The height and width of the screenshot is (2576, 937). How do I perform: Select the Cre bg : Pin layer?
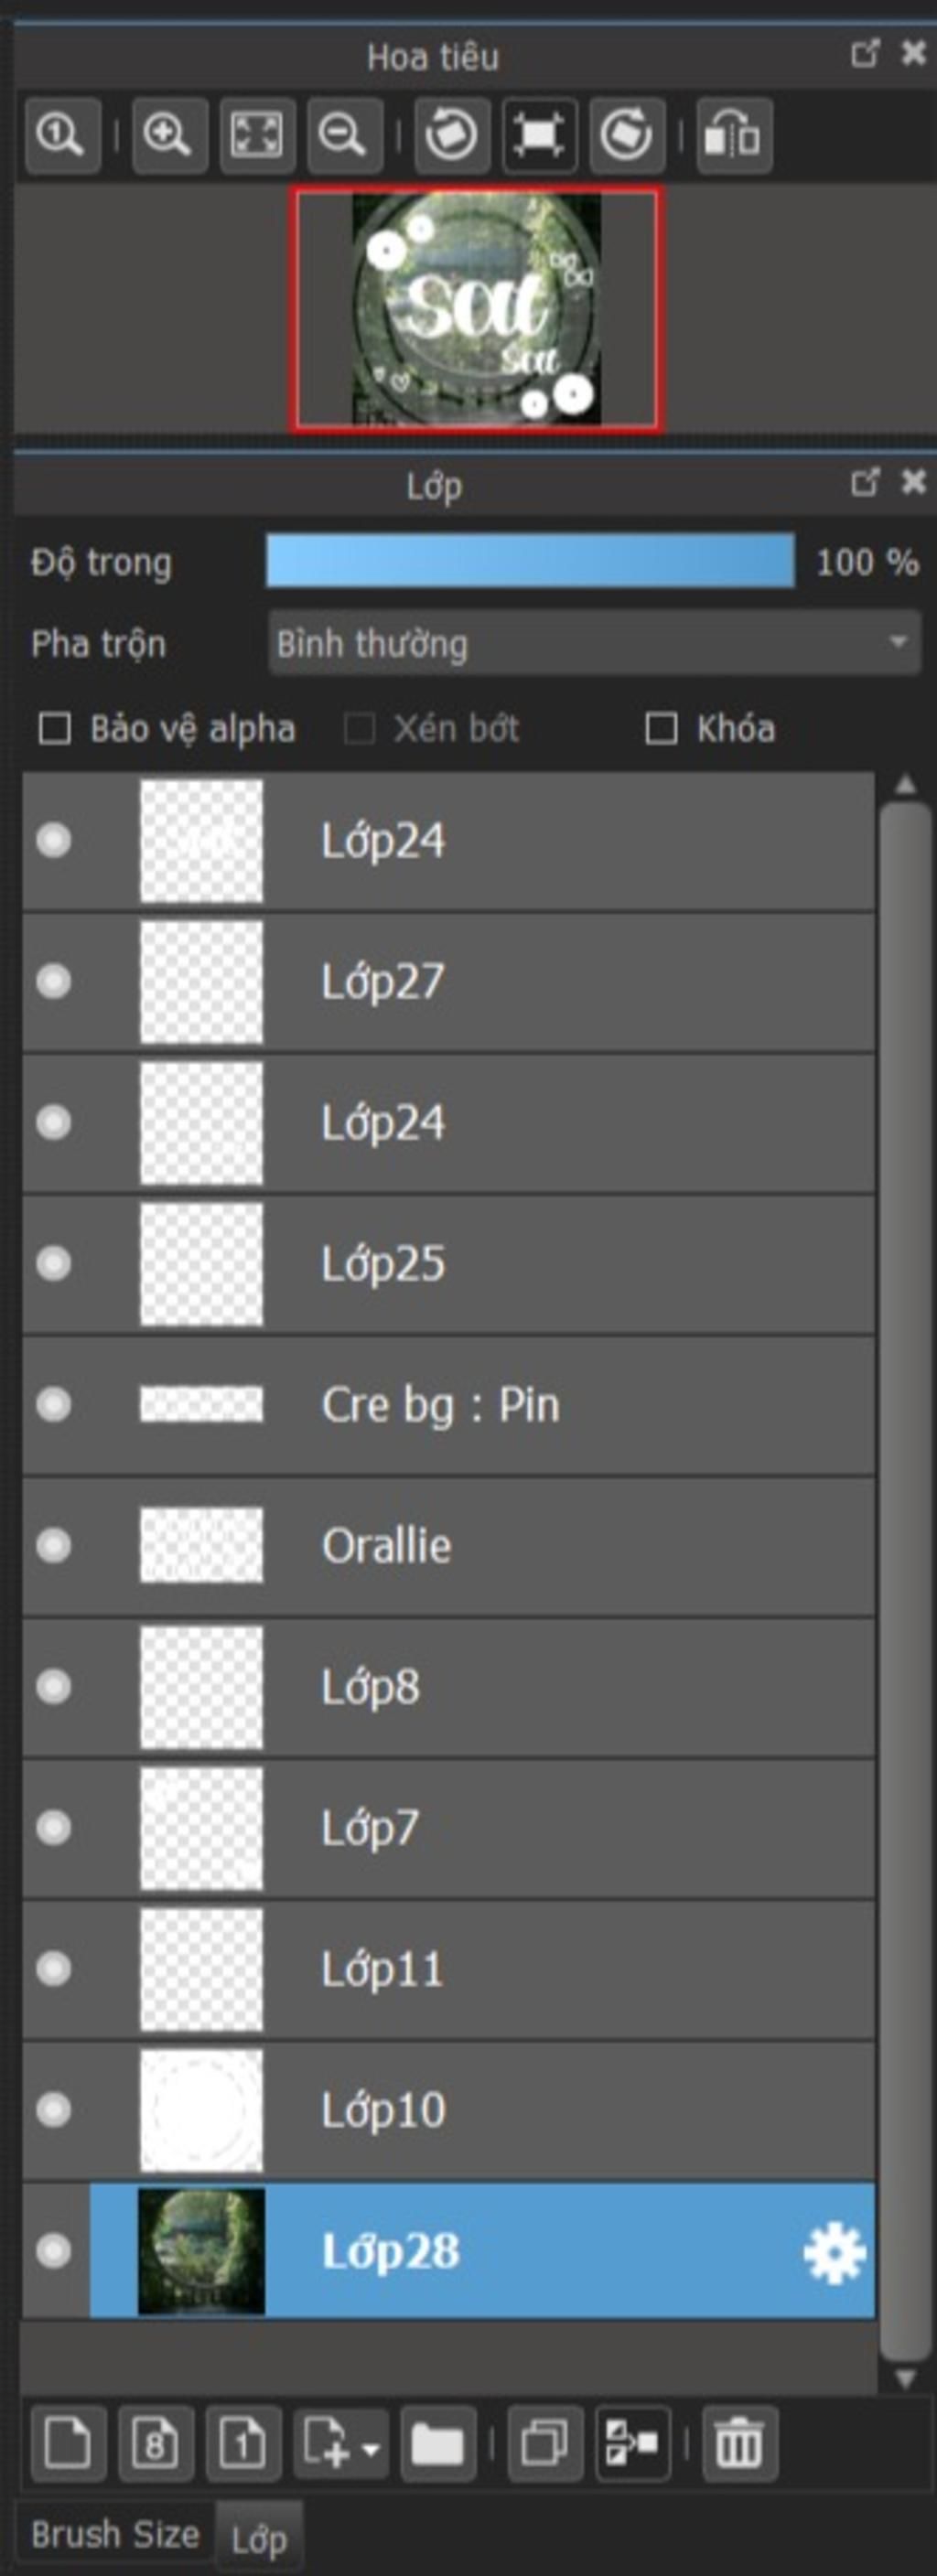click(449, 1405)
